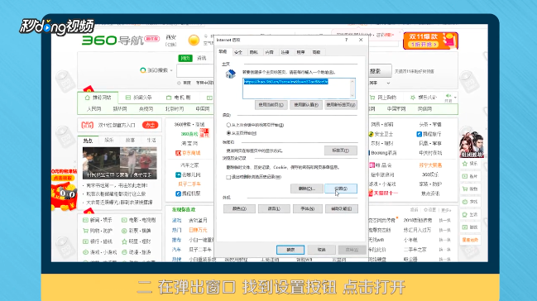Click the up arrow in the homepage address box
Image resolution: width=537 pixels, height=301 pixels.
pos(352,82)
